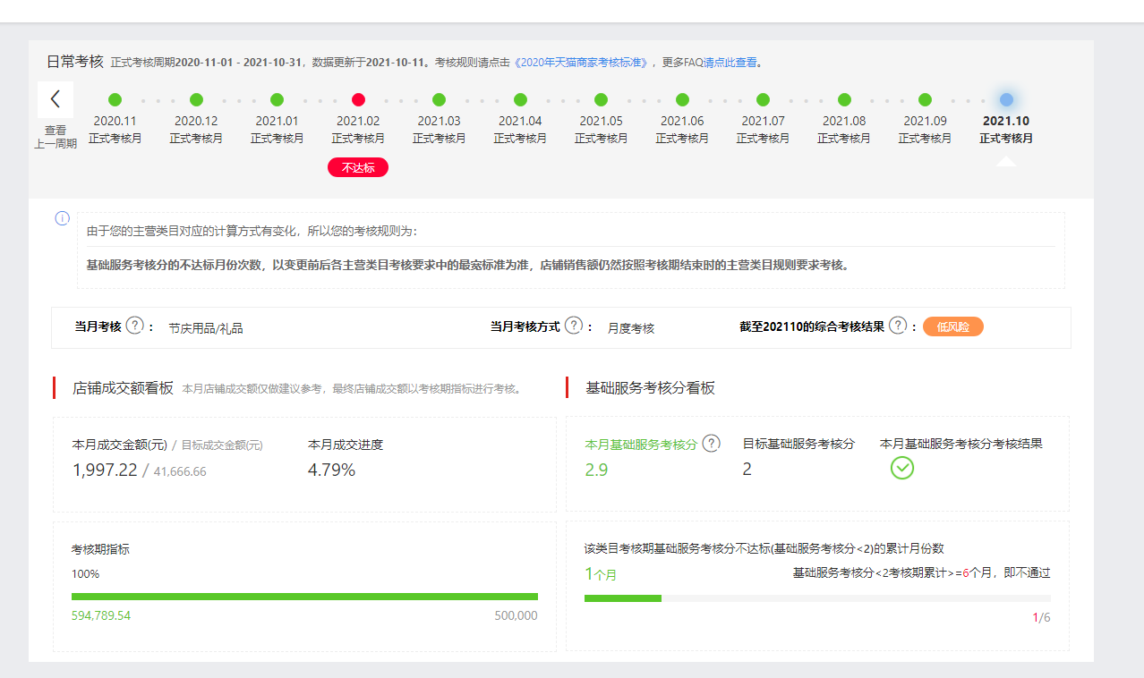Click the 不达标 red badge
Viewport: 1144px width, 678px height.
click(358, 167)
